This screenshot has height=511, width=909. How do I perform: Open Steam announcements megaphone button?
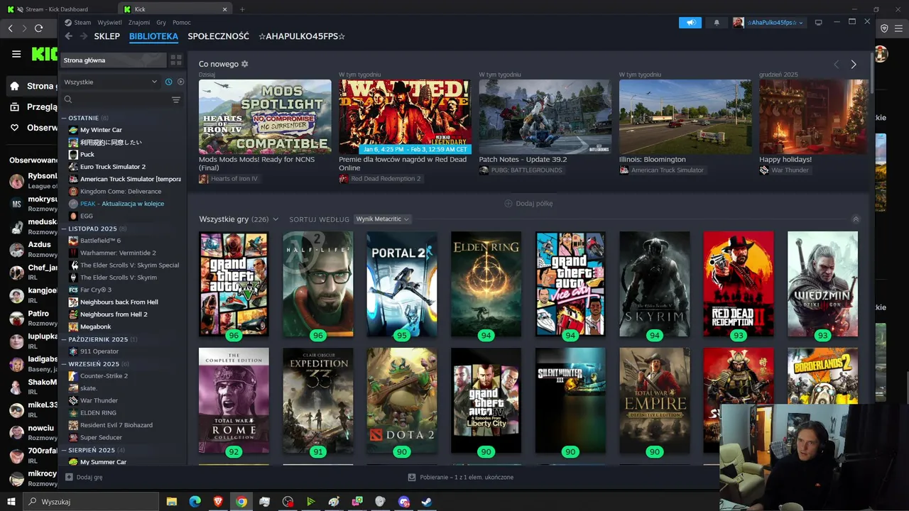(690, 23)
